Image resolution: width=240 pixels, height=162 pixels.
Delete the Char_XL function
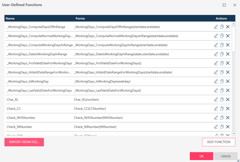point(228,99)
